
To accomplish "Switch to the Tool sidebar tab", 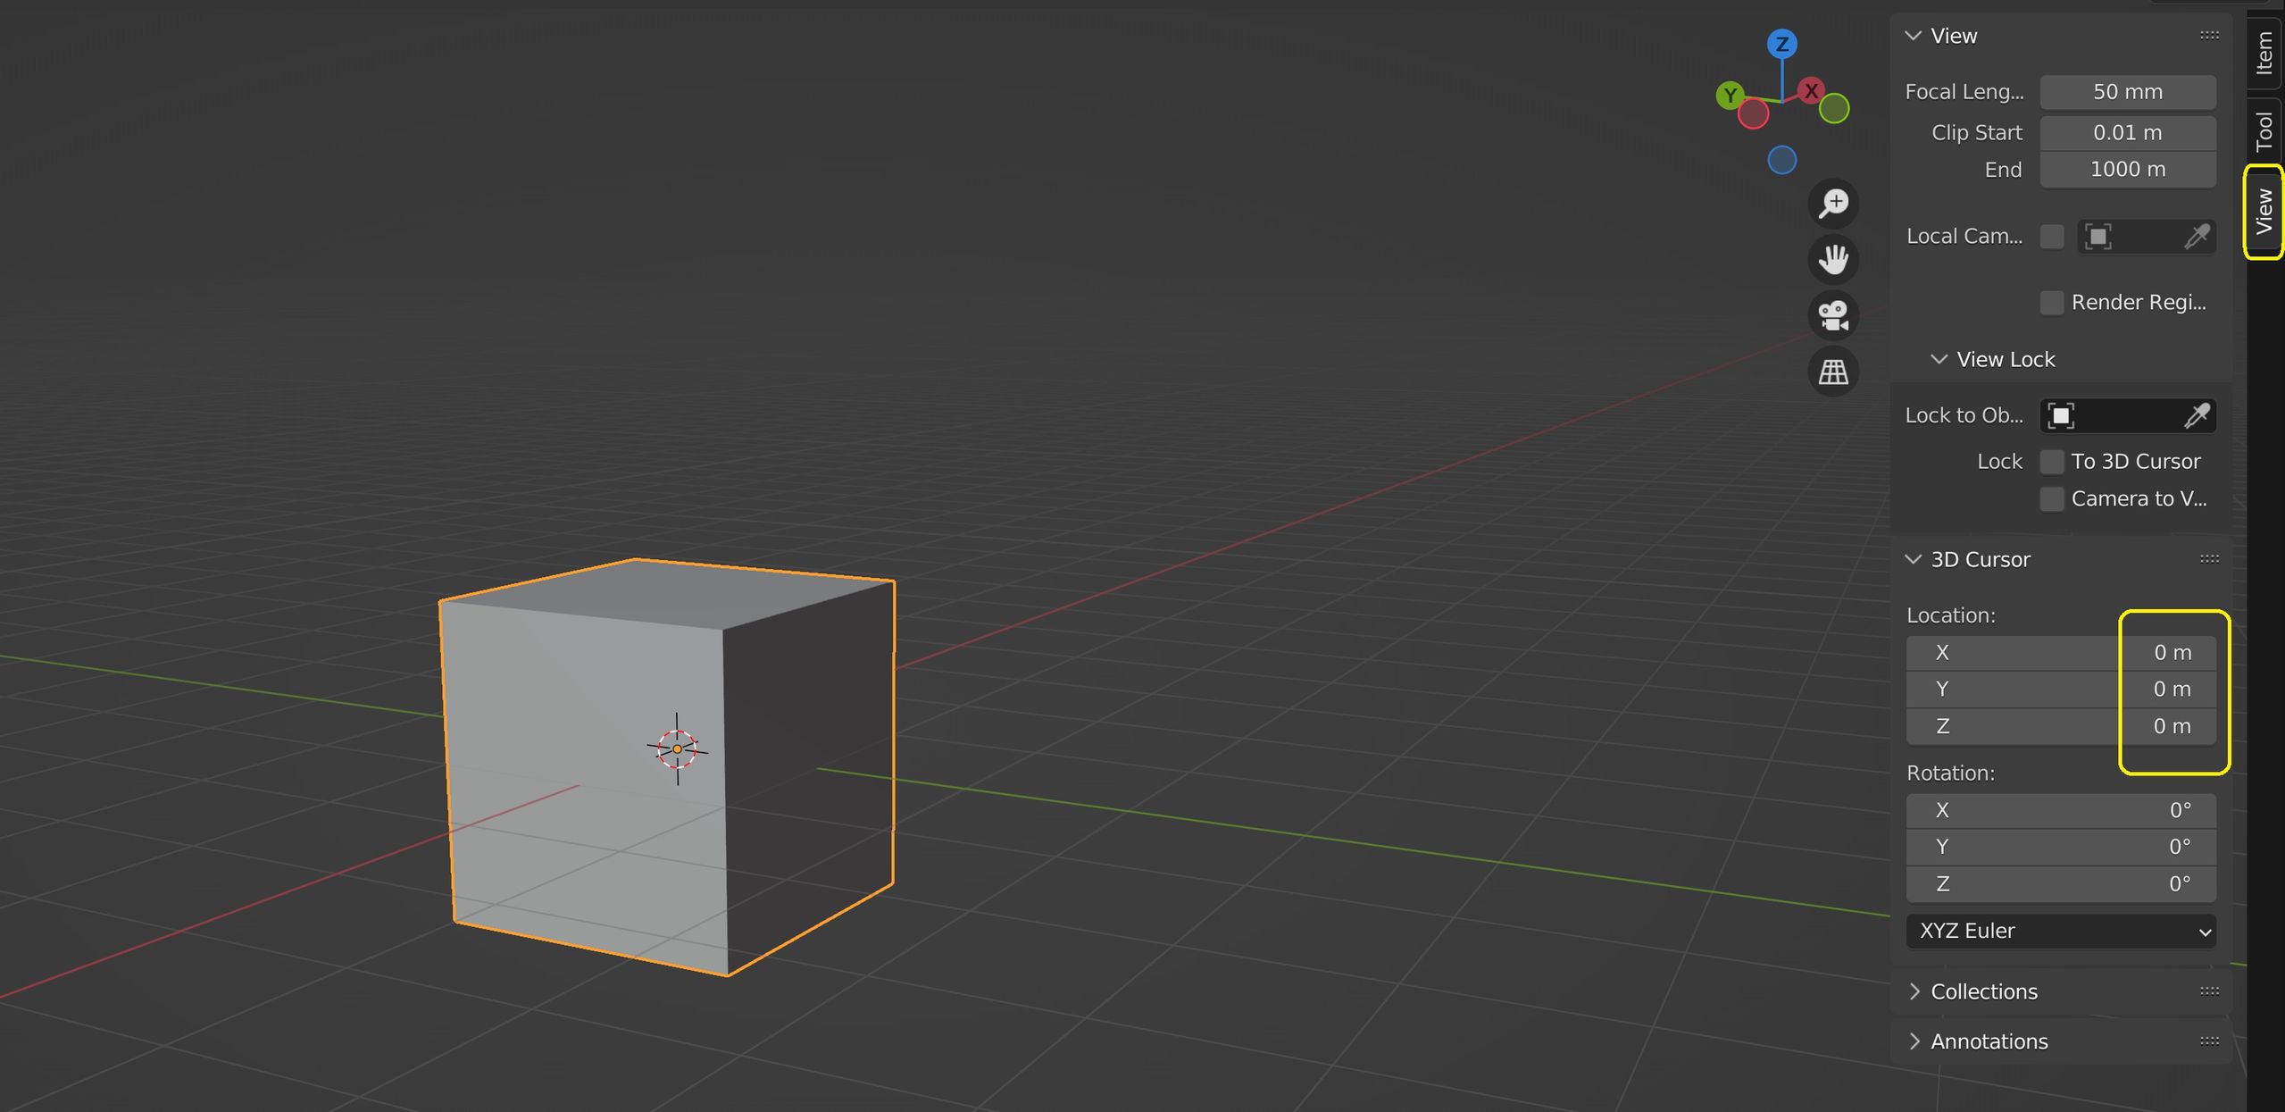I will (2264, 125).
